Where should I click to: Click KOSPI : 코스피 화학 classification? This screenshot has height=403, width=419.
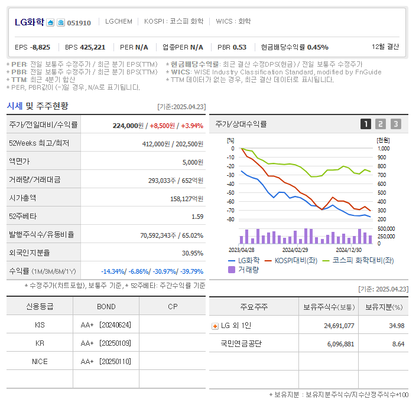pyautogui.click(x=174, y=21)
